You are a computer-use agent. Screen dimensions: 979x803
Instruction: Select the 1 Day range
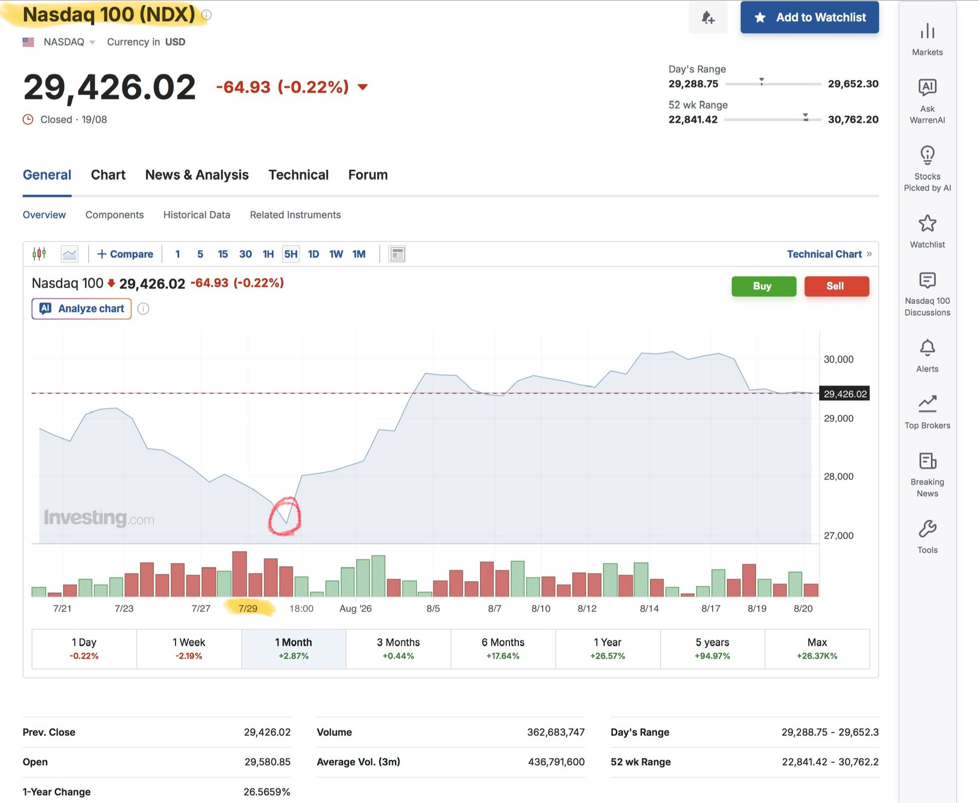point(84,649)
